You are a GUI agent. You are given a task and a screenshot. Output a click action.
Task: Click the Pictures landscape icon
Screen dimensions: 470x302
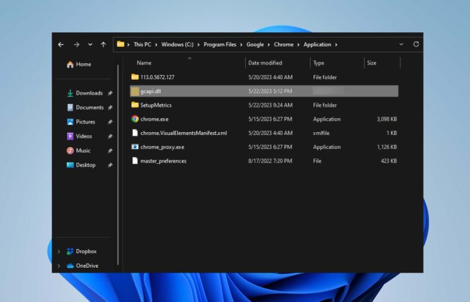pos(70,122)
